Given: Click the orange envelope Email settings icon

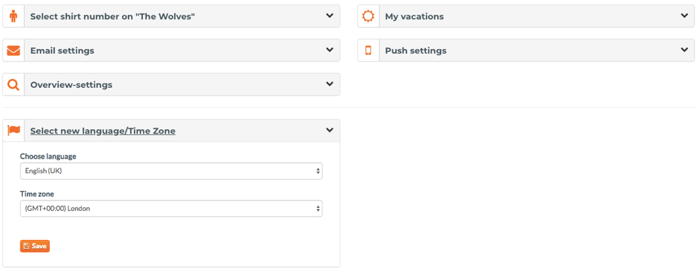Looking at the screenshot, I should point(13,50).
